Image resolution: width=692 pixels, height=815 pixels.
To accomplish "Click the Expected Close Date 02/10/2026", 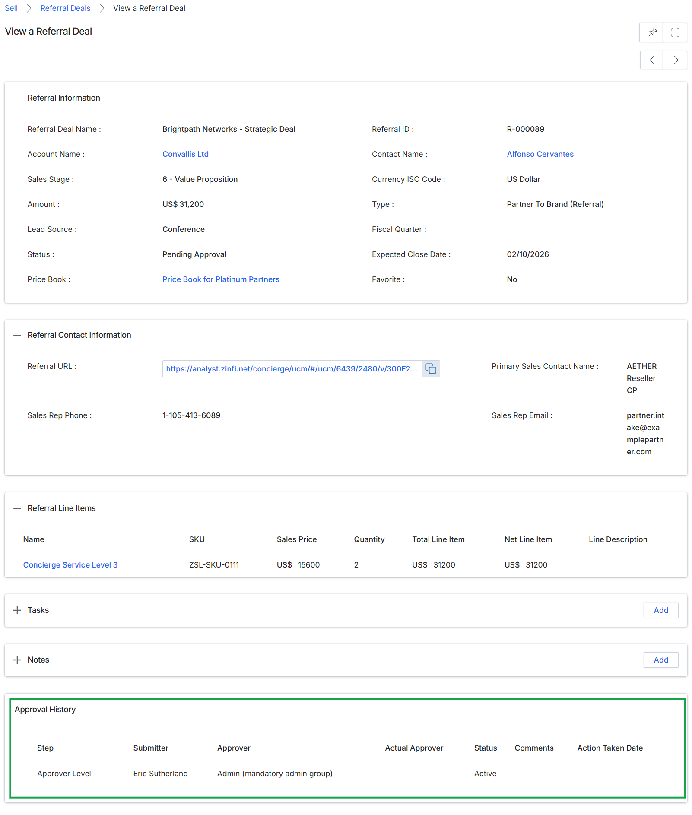I will (528, 254).
